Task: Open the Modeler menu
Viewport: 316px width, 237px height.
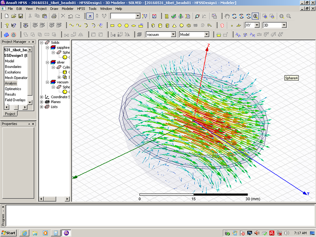Action: [x=68, y=8]
